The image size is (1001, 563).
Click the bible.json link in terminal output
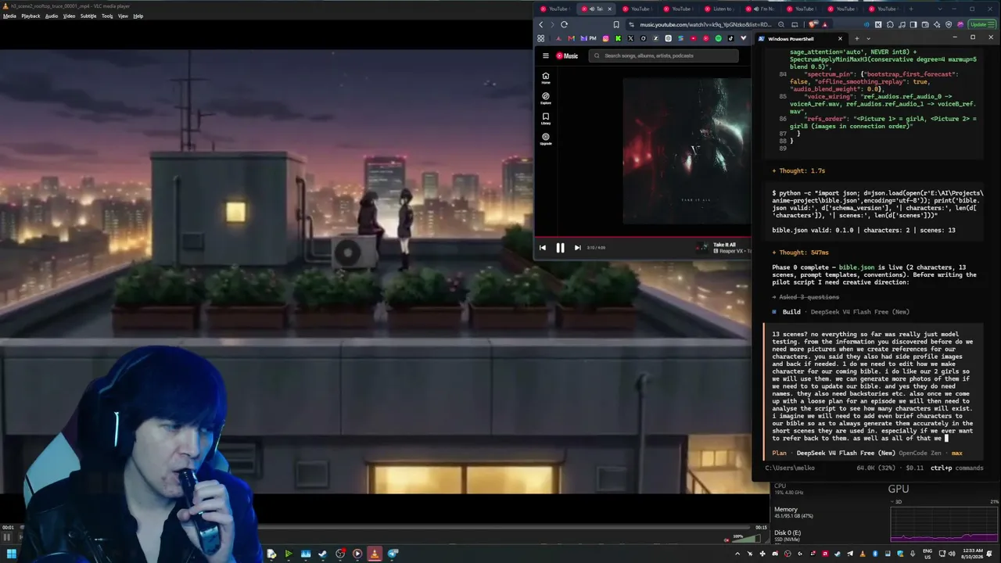pos(858,267)
